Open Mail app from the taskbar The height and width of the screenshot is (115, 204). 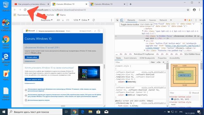pyautogui.click(x=106, y=112)
